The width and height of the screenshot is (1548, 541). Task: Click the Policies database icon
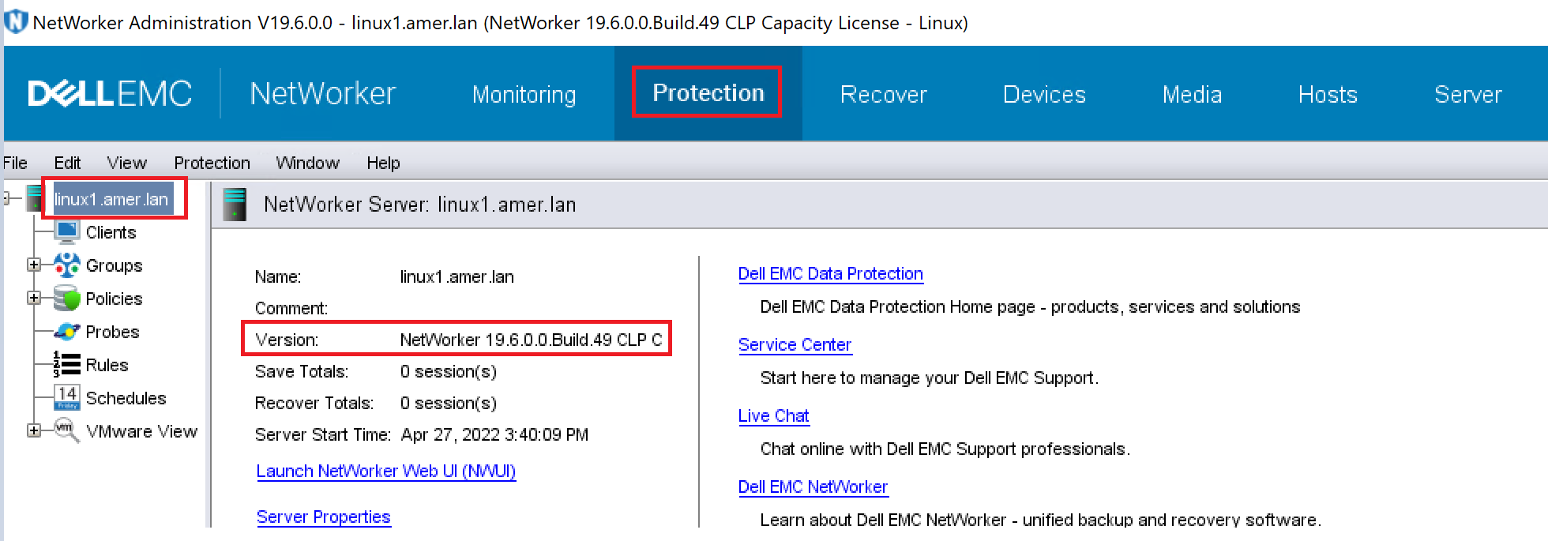[67, 299]
